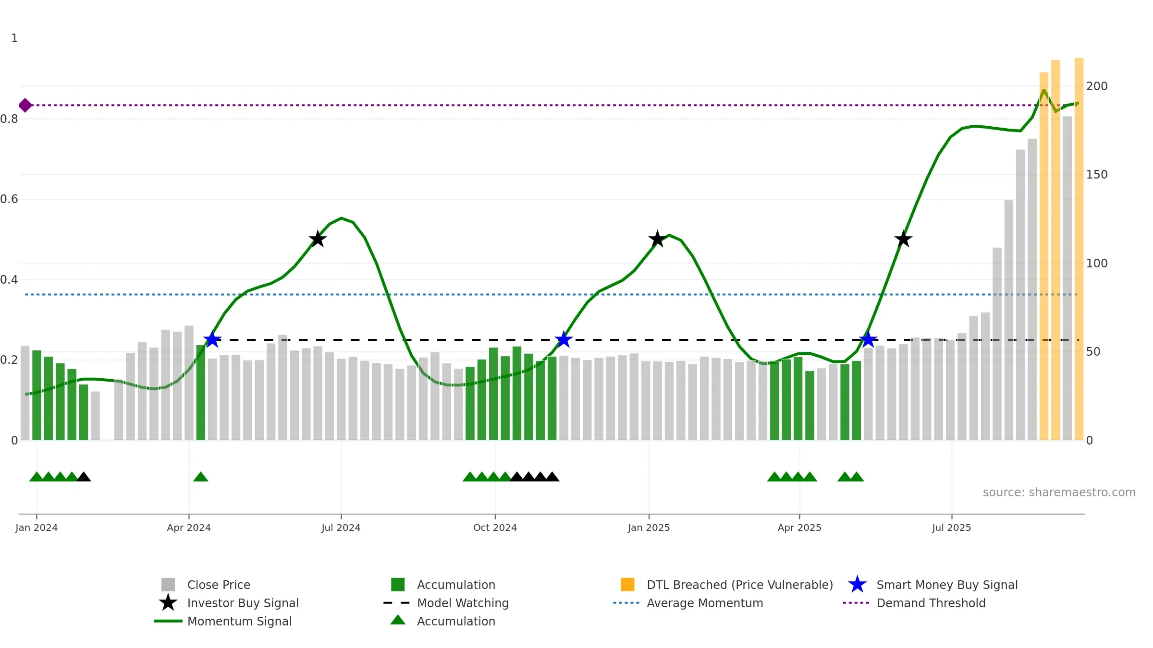Click the Jan 2025 axis label
The width and height of the screenshot is (1153, 648).
coord(649,528)
